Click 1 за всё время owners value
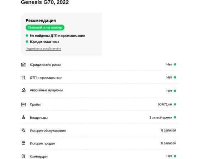 point(161,117)
